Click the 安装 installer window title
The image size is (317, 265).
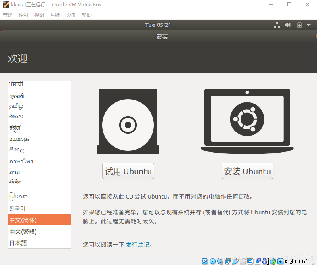click(162, 36)
